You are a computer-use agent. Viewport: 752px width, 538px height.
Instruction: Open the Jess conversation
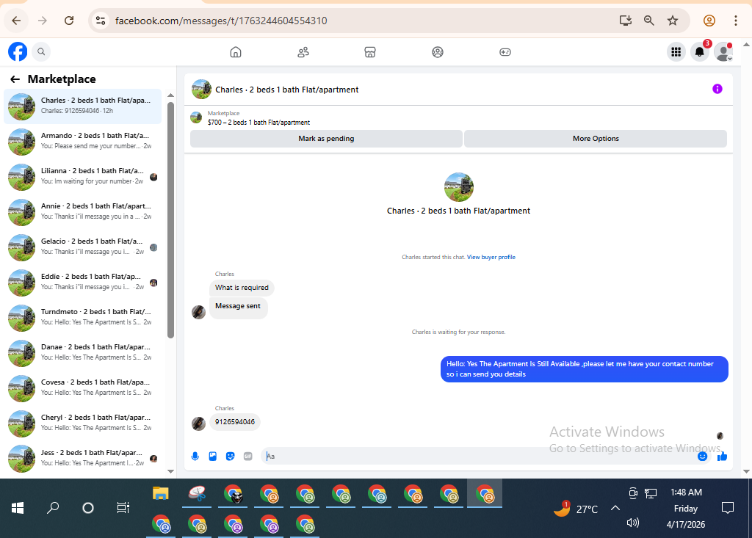(x=82, y=459)
